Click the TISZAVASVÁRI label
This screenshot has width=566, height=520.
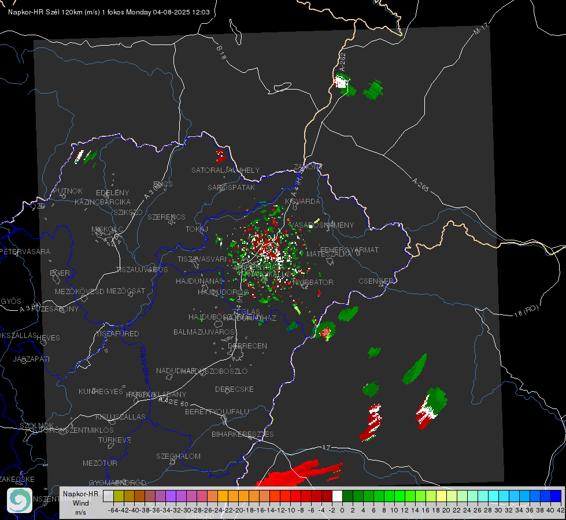(x=202, y=259)
